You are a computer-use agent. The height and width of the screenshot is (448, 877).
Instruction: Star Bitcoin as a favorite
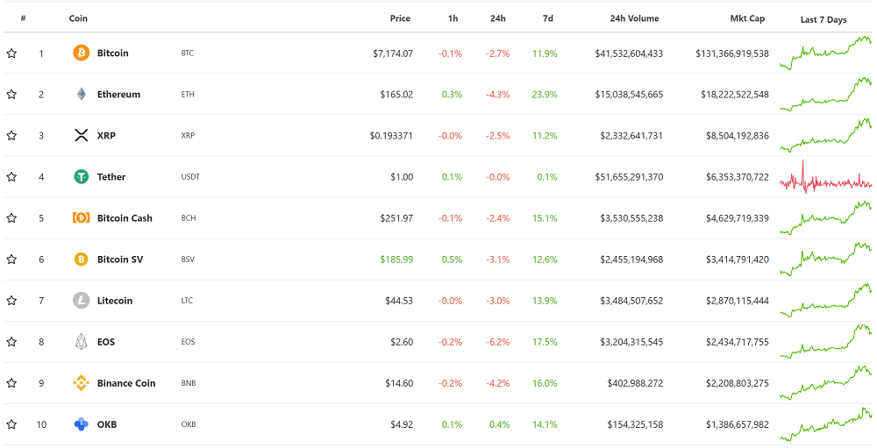point(11,53)
